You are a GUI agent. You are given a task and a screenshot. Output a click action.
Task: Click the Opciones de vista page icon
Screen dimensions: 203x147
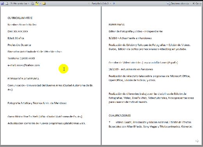tap(168, 4)
